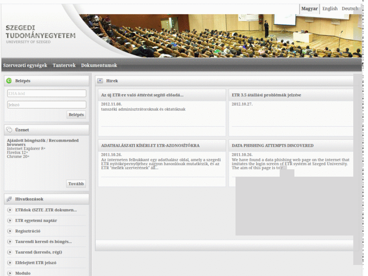Image resolution: width=368 pixels, height=276 pixels.
Task: Click the Tovább button in Üzenet
Action: [x=76, y=184]
